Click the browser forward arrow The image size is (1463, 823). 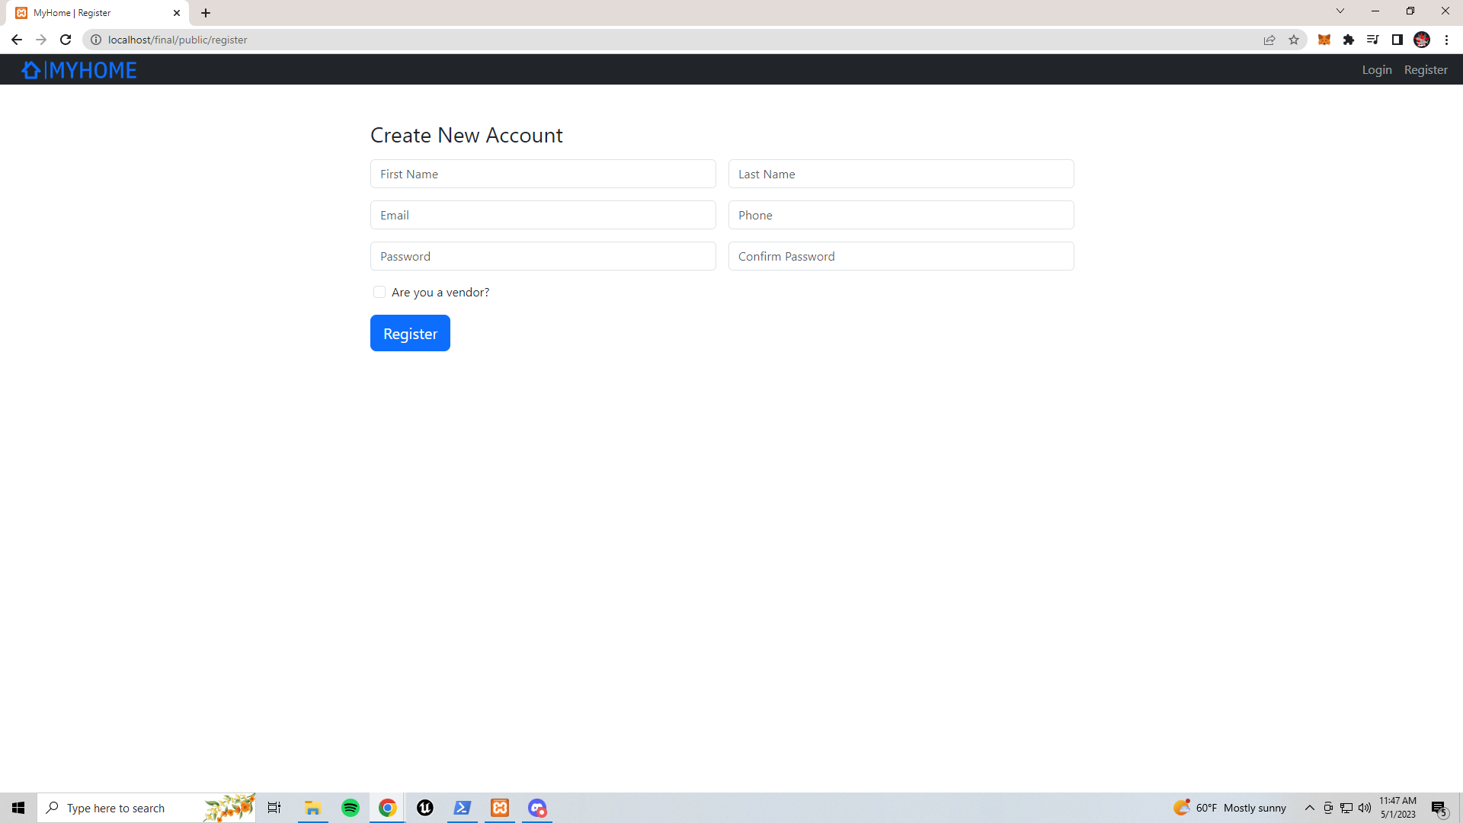coord(41,40)
